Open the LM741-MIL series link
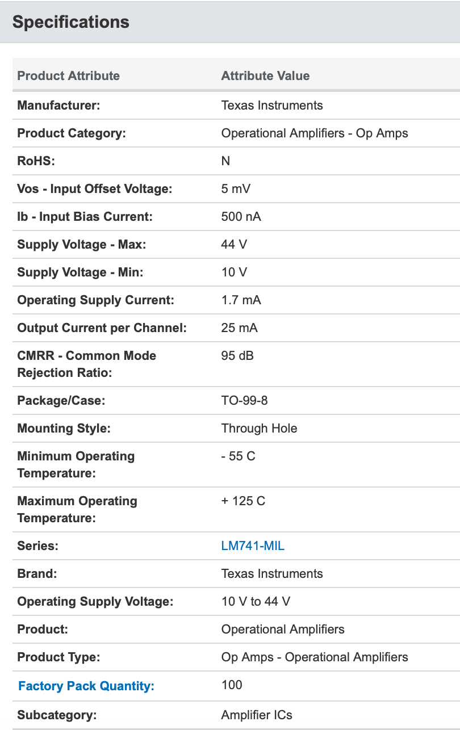Viewport: 460px width, 730px height. (253, 546)
